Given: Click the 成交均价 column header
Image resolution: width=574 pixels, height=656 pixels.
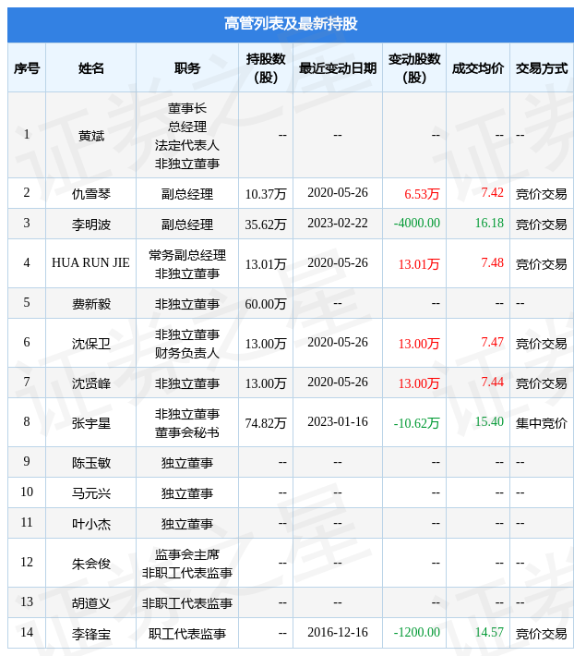Looking at the screenshot, I should [478, 68].
